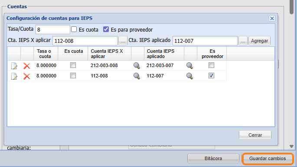Search account magnifier next to 212-003-007
Screen dimensions: 297x167
[189, 66]
